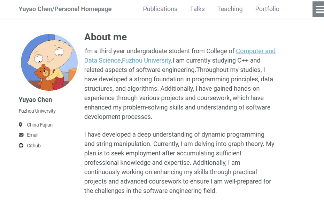The width and height of the screenshot is (324, 203).
Task: Open the hamburger menu icon
Action: 319,9
